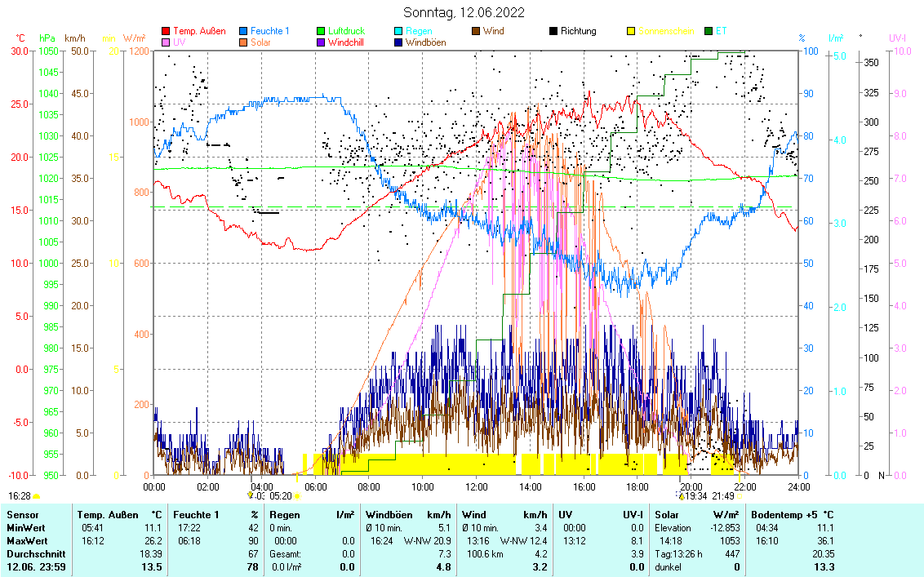This screenshot has height=577, width=924.
Task: Click the dark blue Windböen legend swatch
Action: 398,42
